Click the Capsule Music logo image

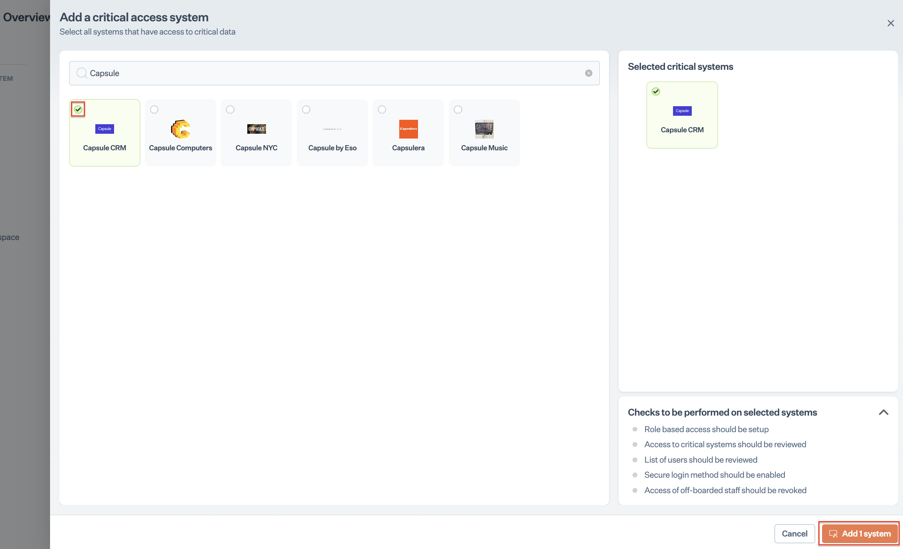484,129
